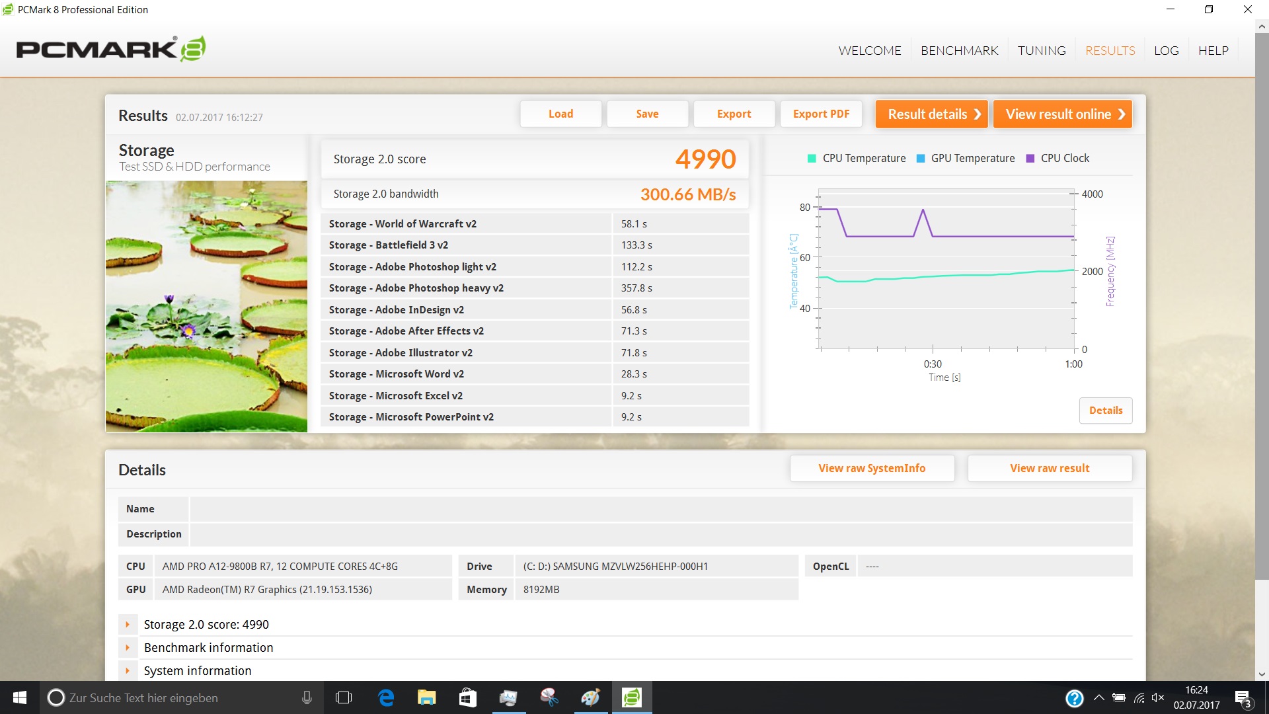Screen dimensions: 1269x714
Task: Open Task View from taskbar
Action: (344, 697)
